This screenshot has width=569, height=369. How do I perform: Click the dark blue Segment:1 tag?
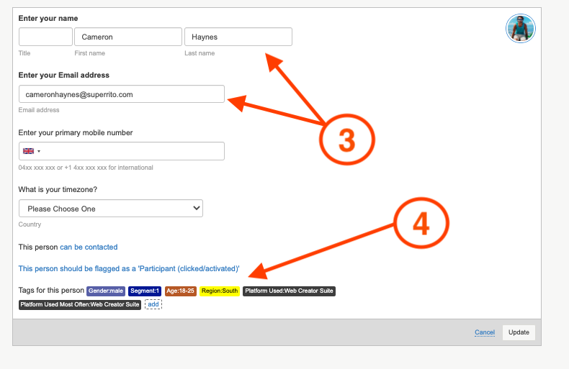145,291
